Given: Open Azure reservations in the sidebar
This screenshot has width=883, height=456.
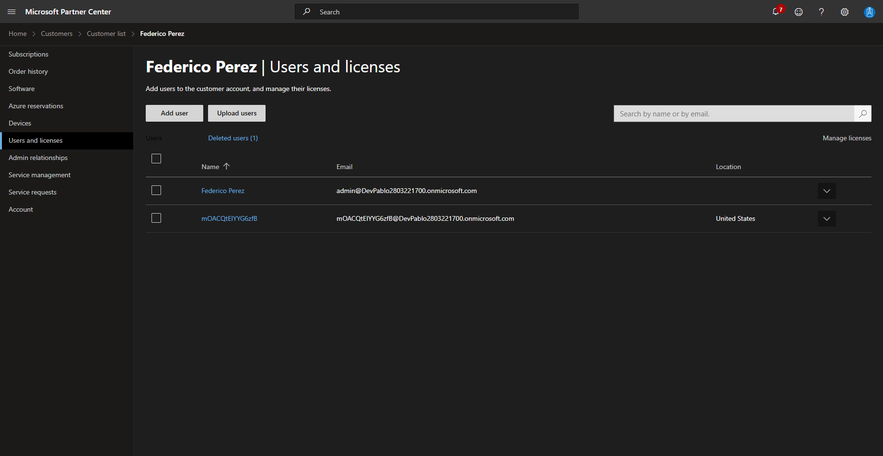Looking at the screenshot, I should point(67,106).
